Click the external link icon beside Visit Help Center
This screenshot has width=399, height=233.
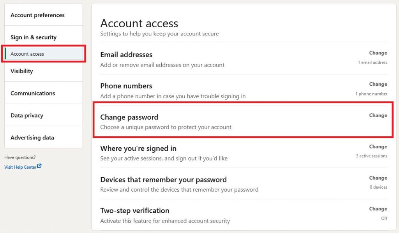(x=39, y=166)
